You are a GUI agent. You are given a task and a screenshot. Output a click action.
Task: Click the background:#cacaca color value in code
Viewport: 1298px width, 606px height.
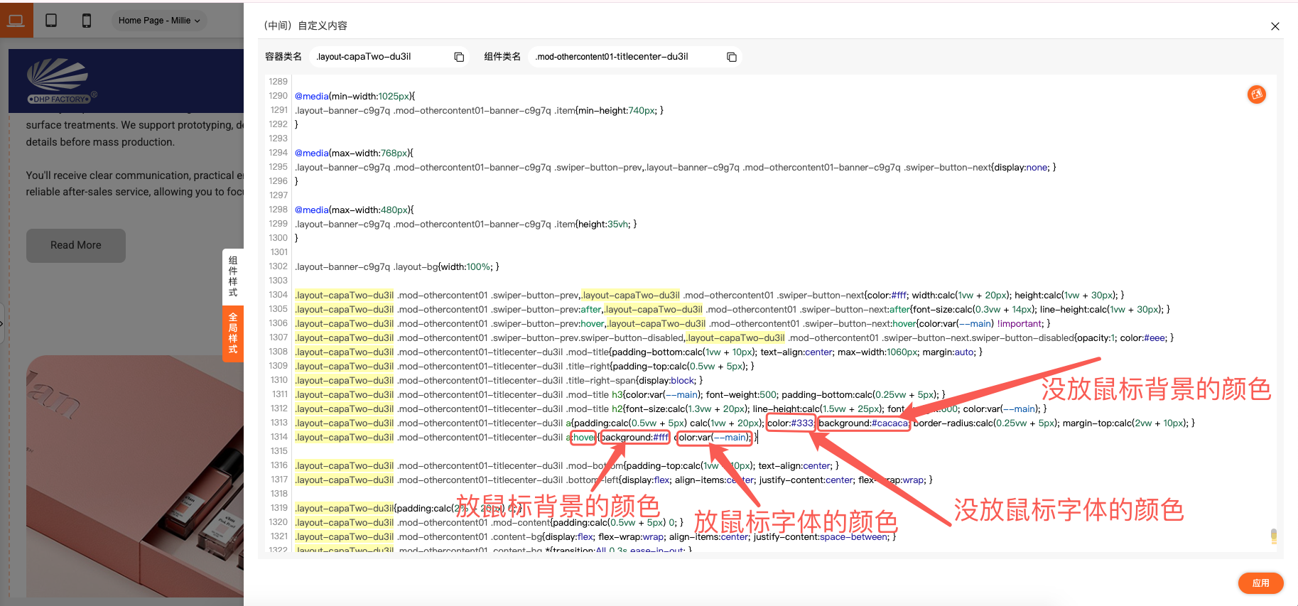[x=863, y=423]
